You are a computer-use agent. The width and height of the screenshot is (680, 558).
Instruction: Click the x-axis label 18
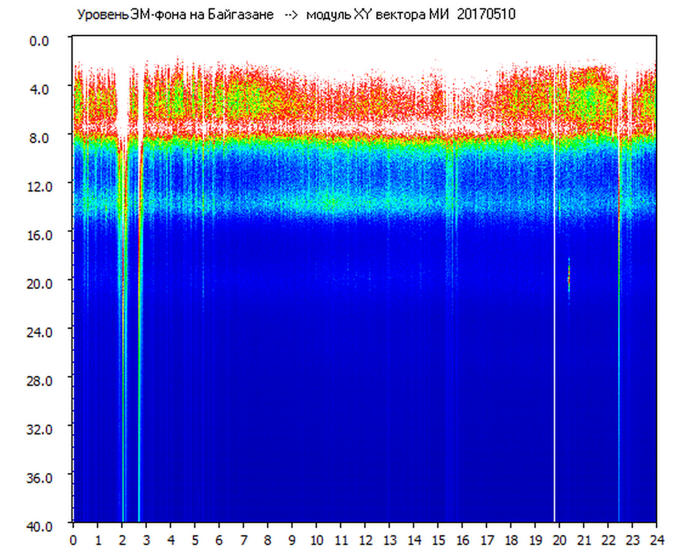pyautogui.click(x=511, y=540)
